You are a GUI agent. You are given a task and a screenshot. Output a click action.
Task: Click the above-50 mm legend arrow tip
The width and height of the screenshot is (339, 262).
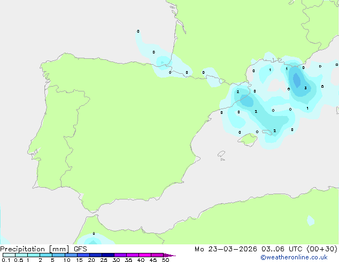(x=169, y=255)
